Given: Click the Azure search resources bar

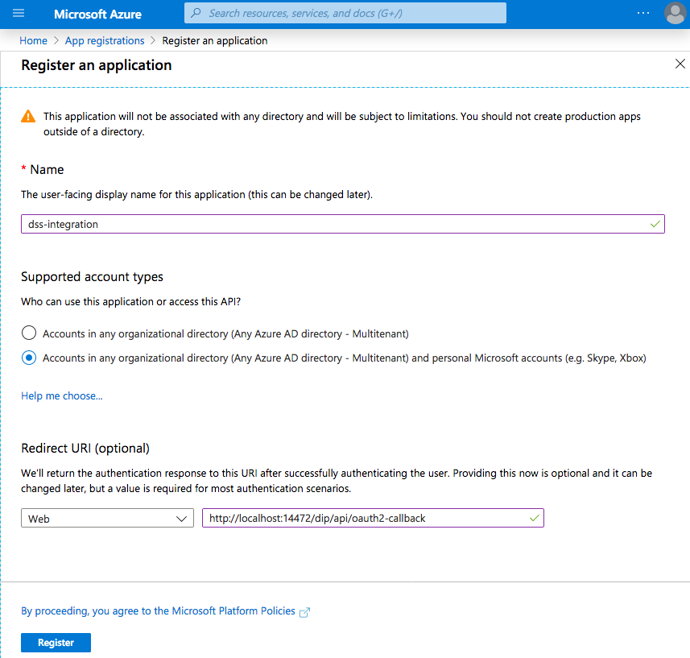Looking at the screenshot, I should pos(344,13).
